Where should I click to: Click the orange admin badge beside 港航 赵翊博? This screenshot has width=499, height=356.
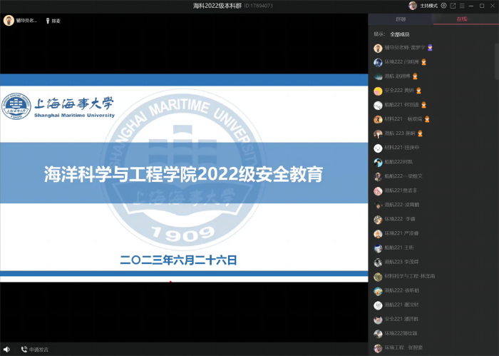tap(415, 76)
